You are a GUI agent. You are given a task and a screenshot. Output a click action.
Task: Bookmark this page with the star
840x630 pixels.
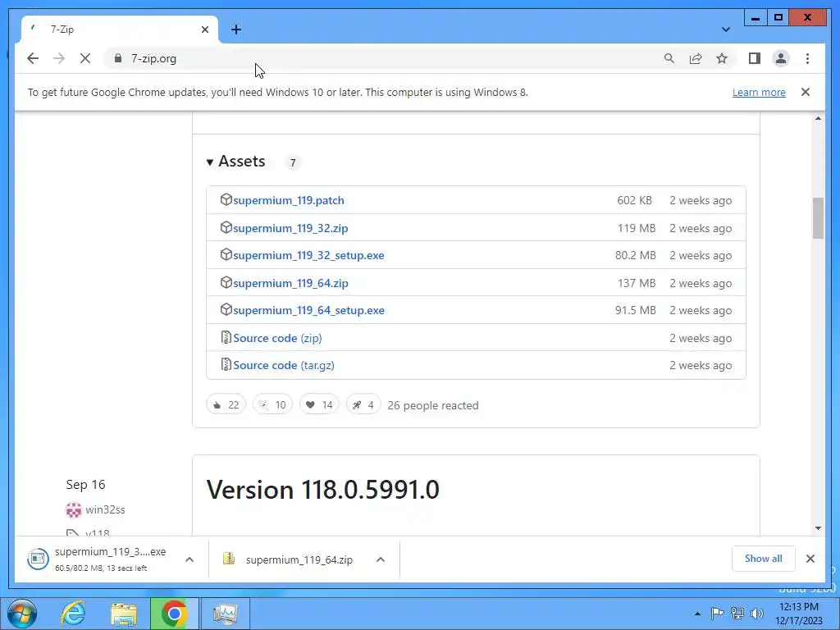pos(722,58)
